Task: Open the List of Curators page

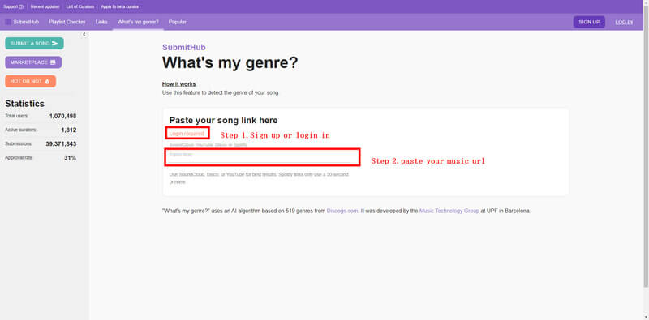Action: pos(80,7)
